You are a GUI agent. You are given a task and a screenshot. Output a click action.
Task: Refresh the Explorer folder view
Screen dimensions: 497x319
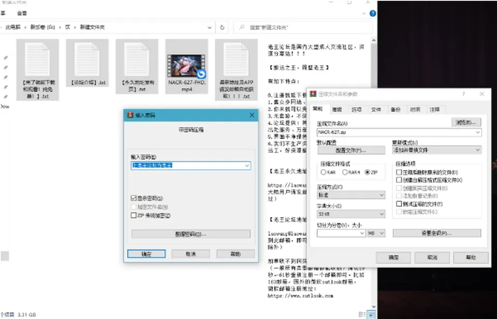(x=222, y=27)
